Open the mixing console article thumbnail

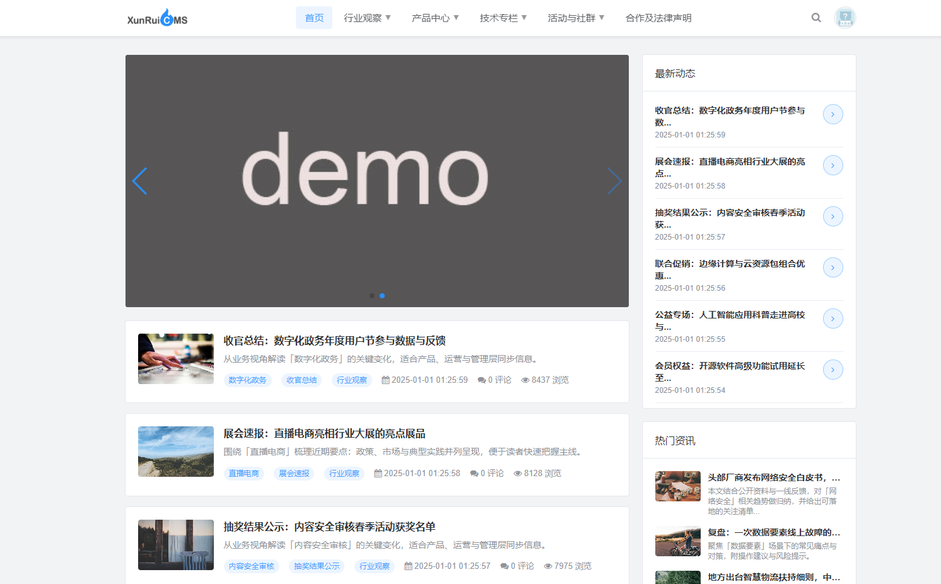click(176, 359)
